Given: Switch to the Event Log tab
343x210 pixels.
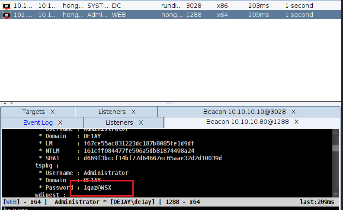Looking at the screenshot, I should coord(38,123).
